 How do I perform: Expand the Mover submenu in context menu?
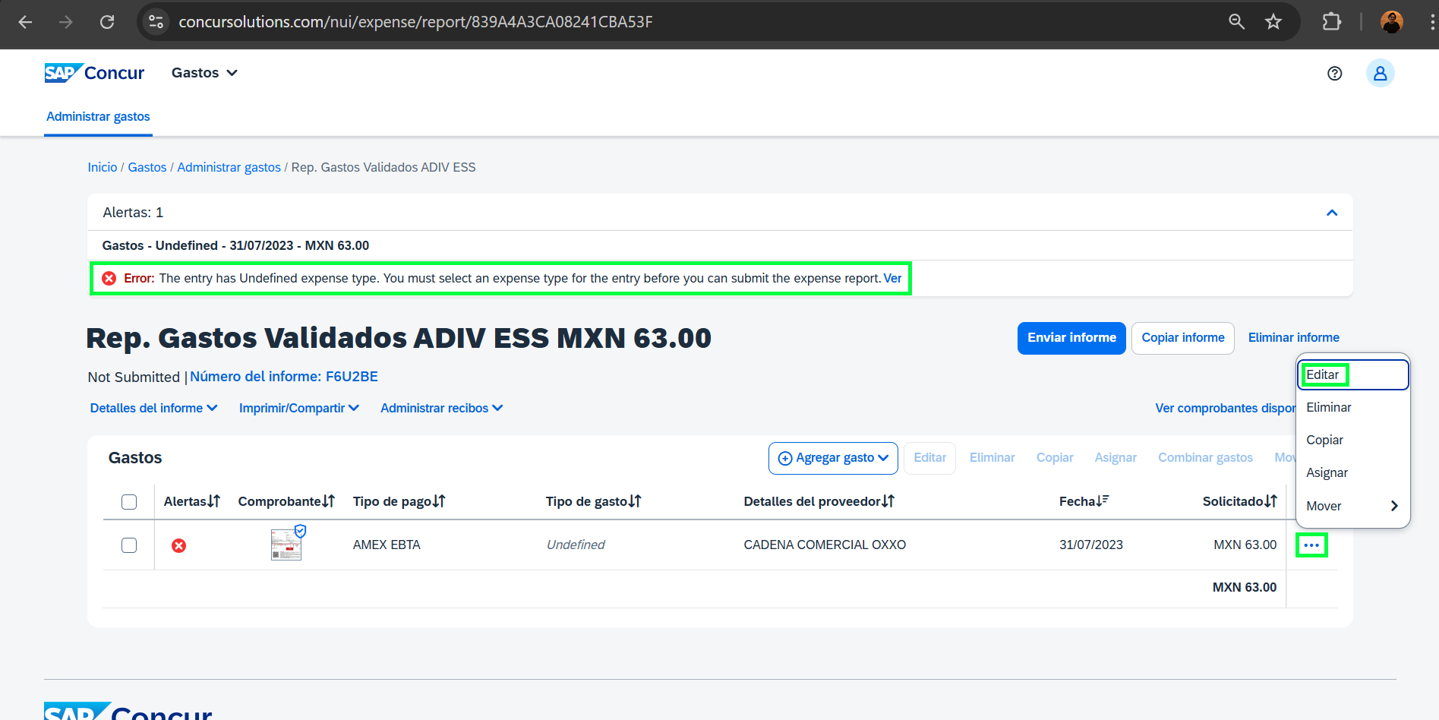click(x=1352, y=506)
